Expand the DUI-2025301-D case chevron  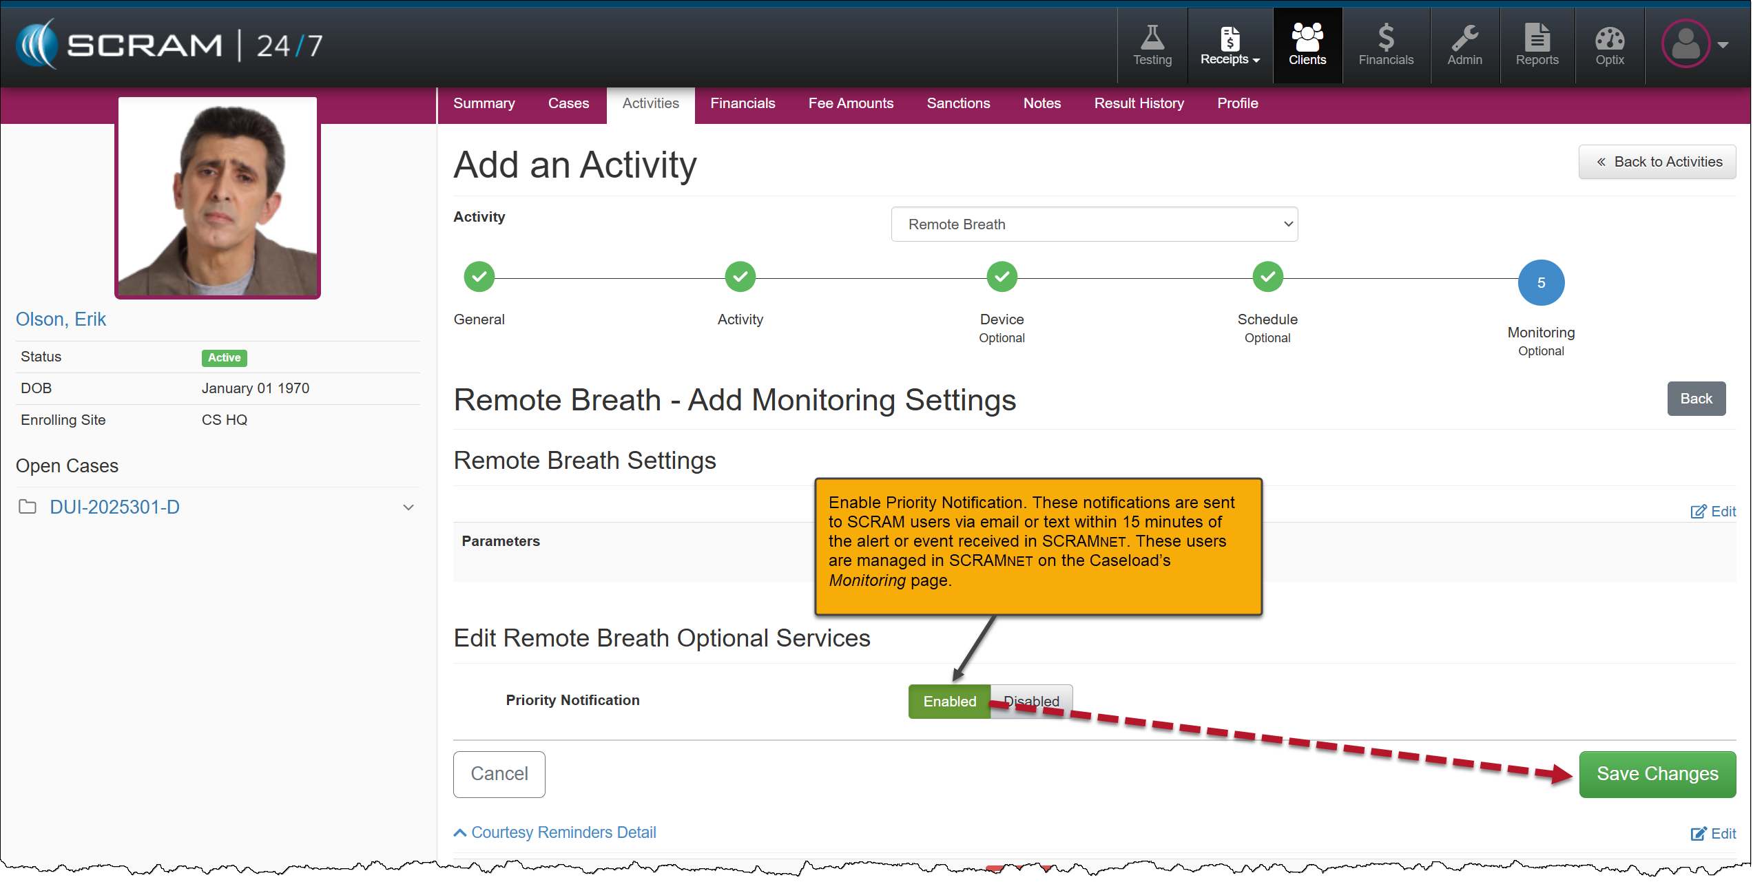tap(408, 507)
